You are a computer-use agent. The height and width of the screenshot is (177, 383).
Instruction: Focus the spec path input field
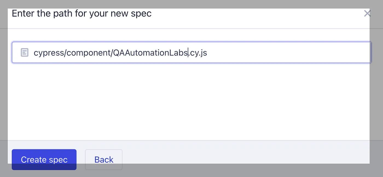coord(274,52)
